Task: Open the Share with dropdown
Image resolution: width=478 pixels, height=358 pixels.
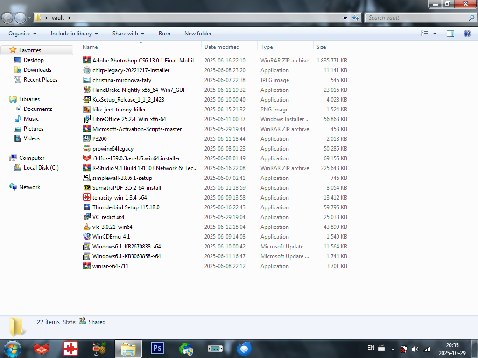Action: click(x=128, y=34)
